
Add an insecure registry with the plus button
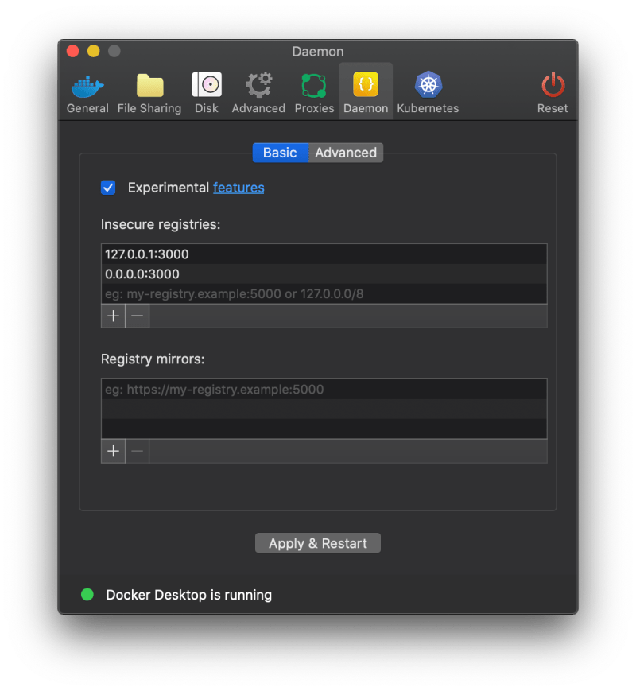113,316
